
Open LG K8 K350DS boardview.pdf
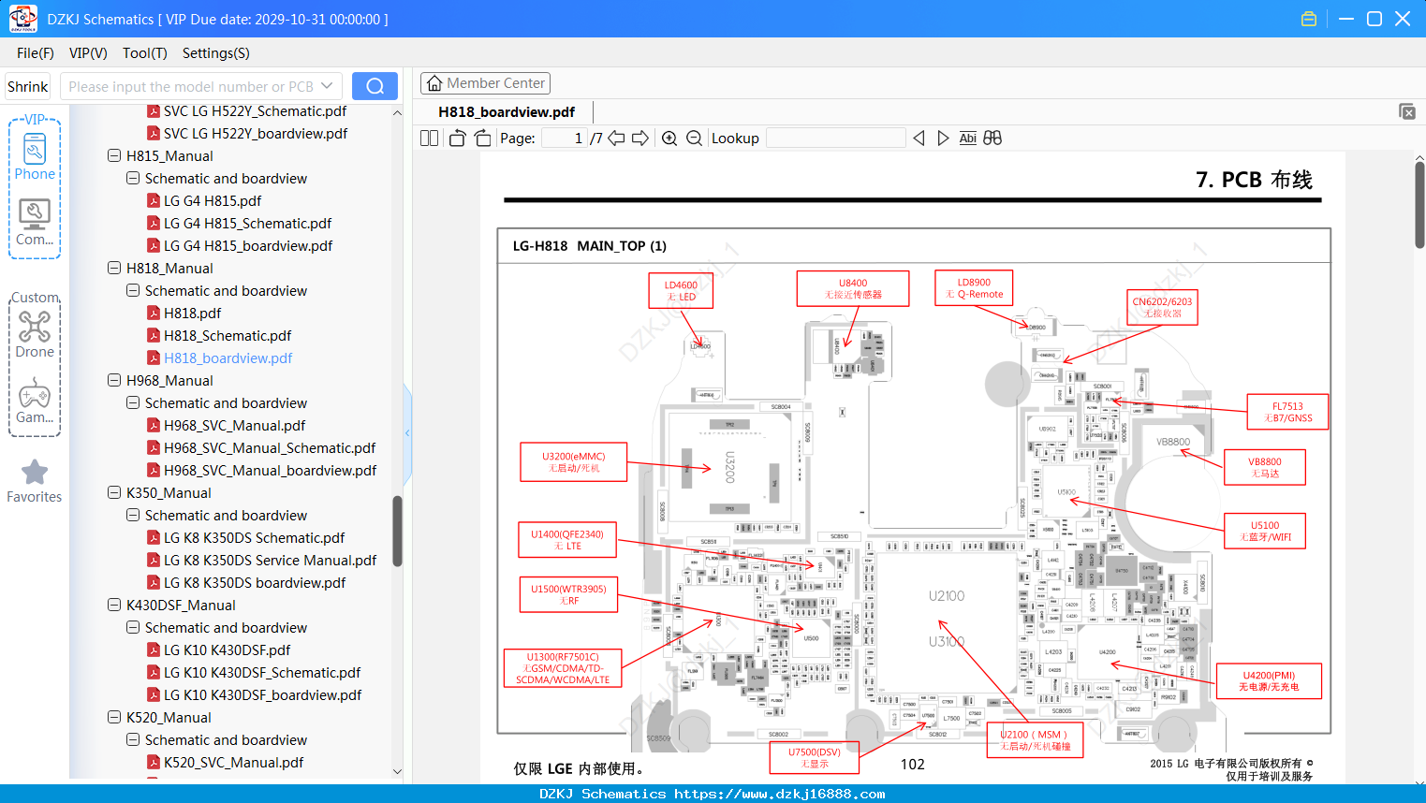(x=255, y=582)
